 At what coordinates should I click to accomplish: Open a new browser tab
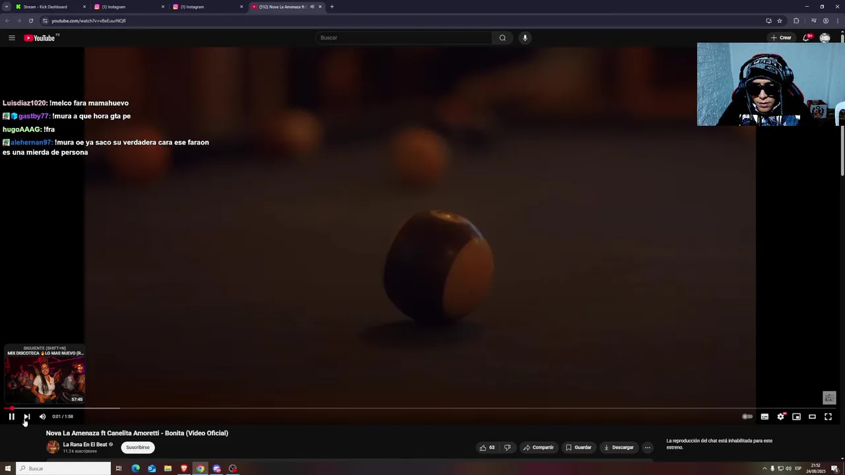coord(332,7)
